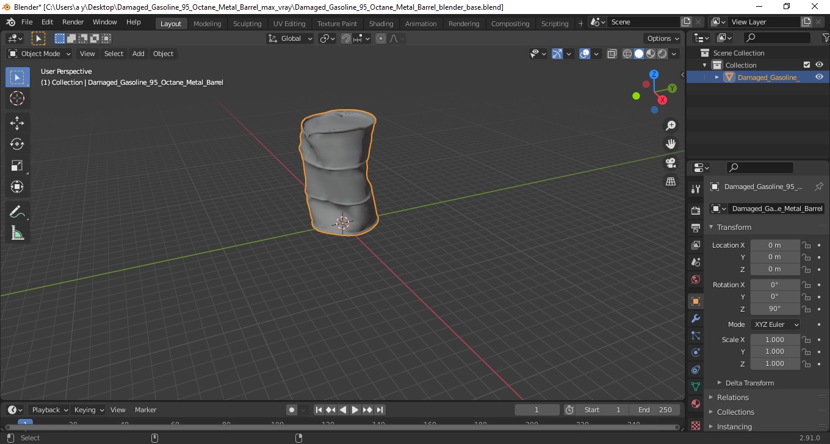Toggle Collection exclude checkbox in outliner
This screenshot has width=830, height=444.
pyautogui.click(x=807, y=65)
